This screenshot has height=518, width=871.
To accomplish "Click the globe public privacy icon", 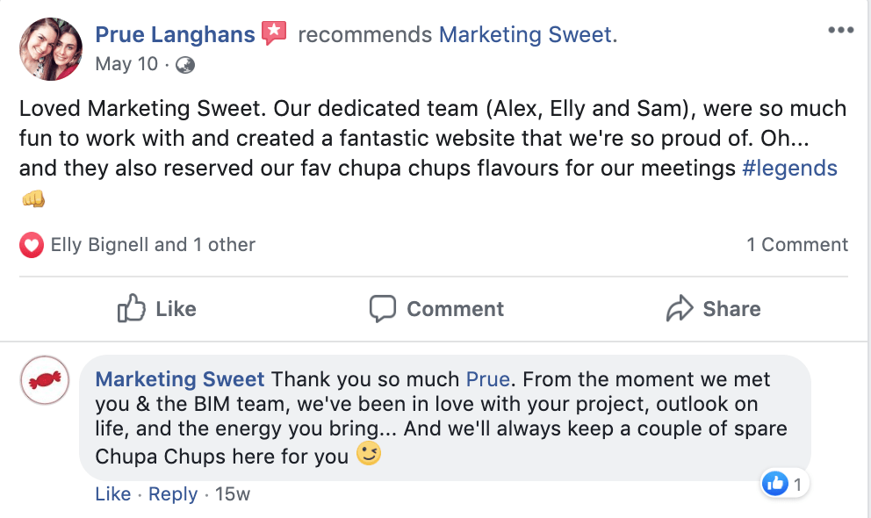I will coord(185,64).
